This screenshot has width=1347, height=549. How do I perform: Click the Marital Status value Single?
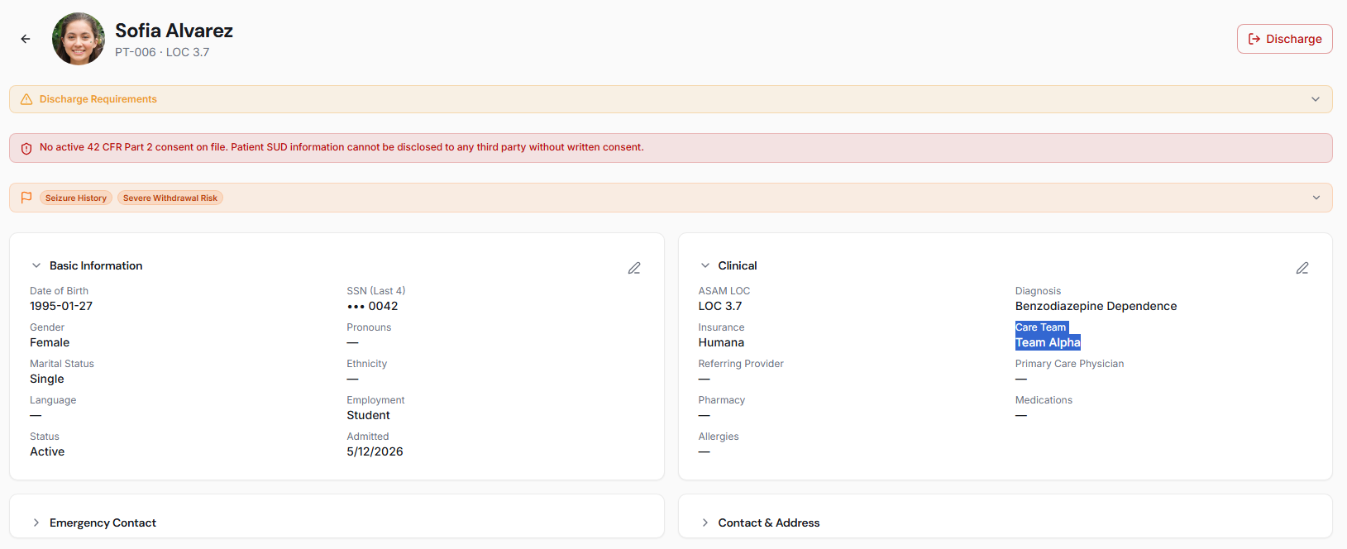click(47, 379)
